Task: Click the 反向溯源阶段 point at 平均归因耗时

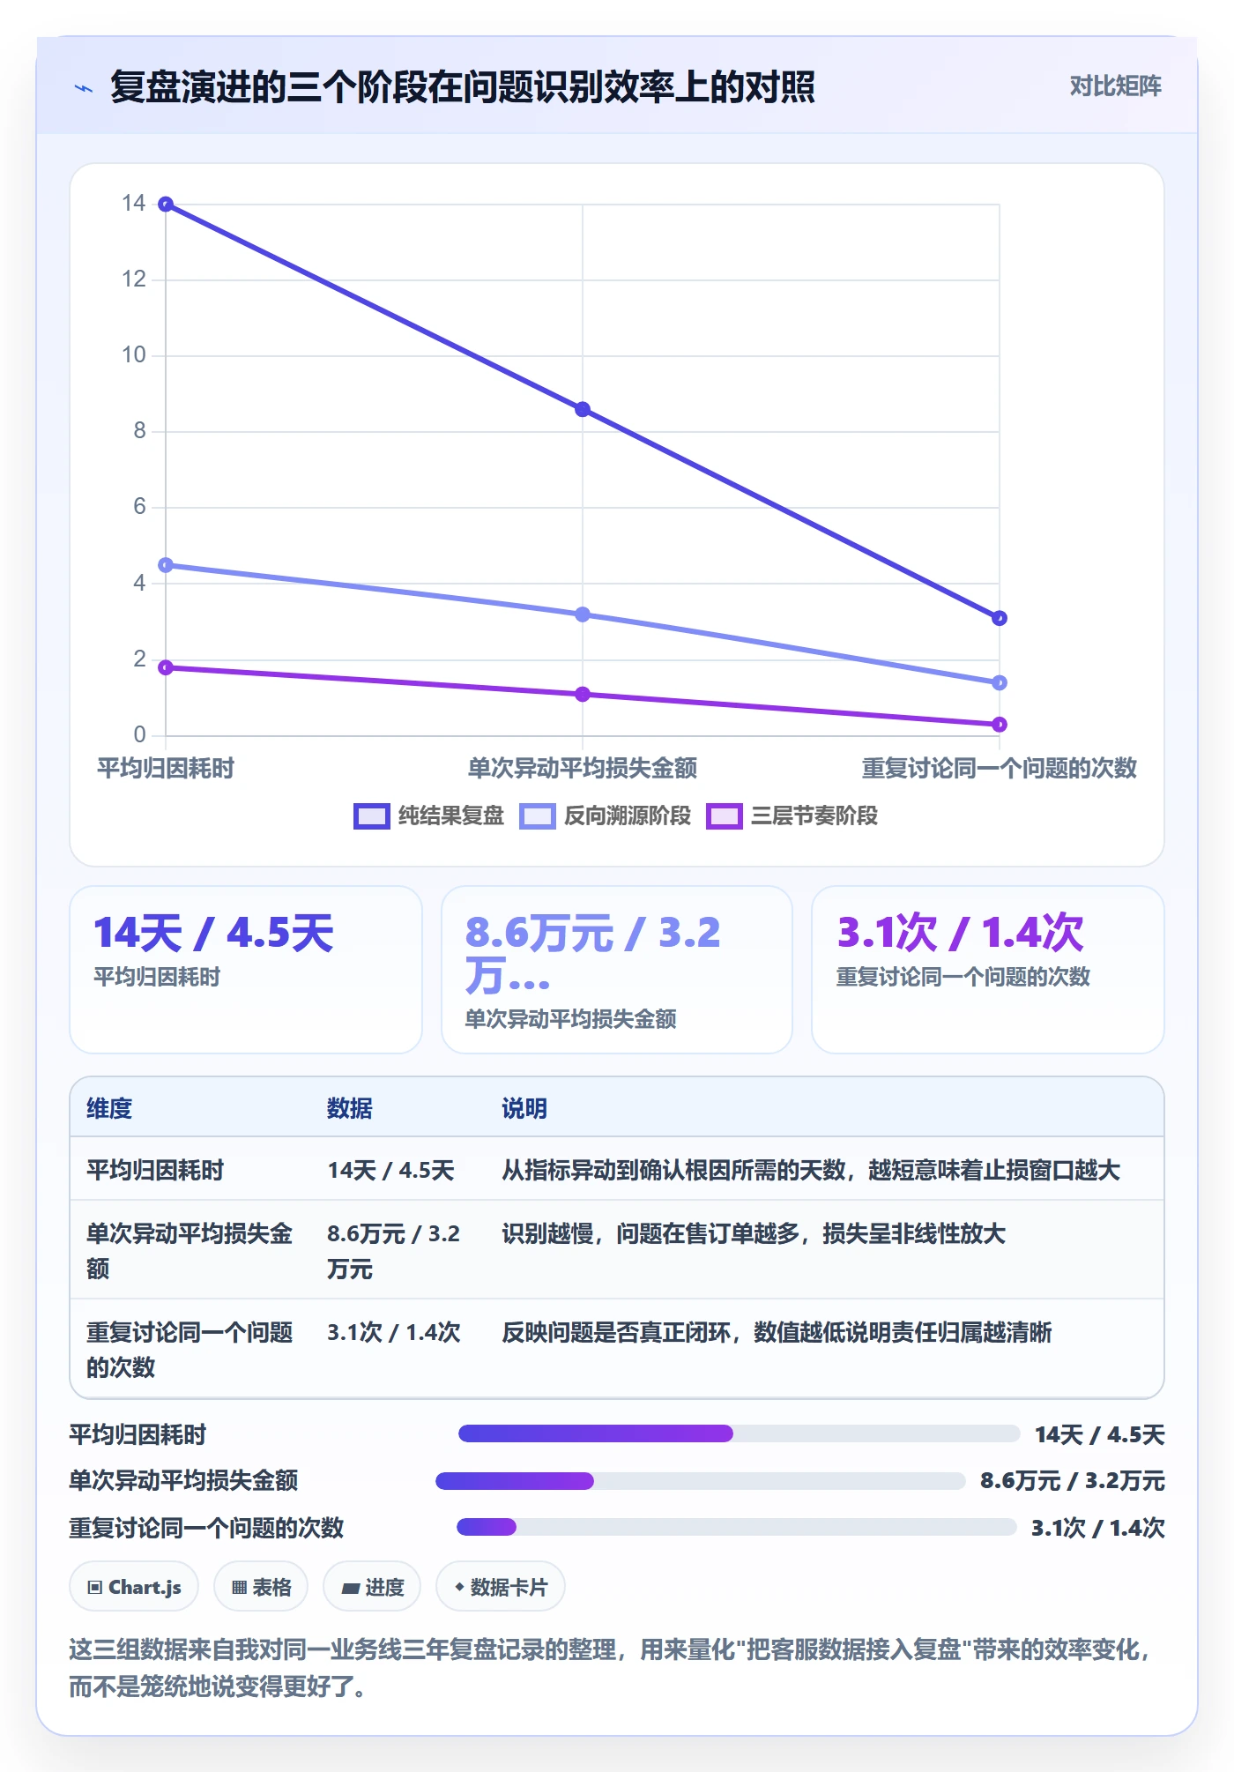Action: (166, 565)
